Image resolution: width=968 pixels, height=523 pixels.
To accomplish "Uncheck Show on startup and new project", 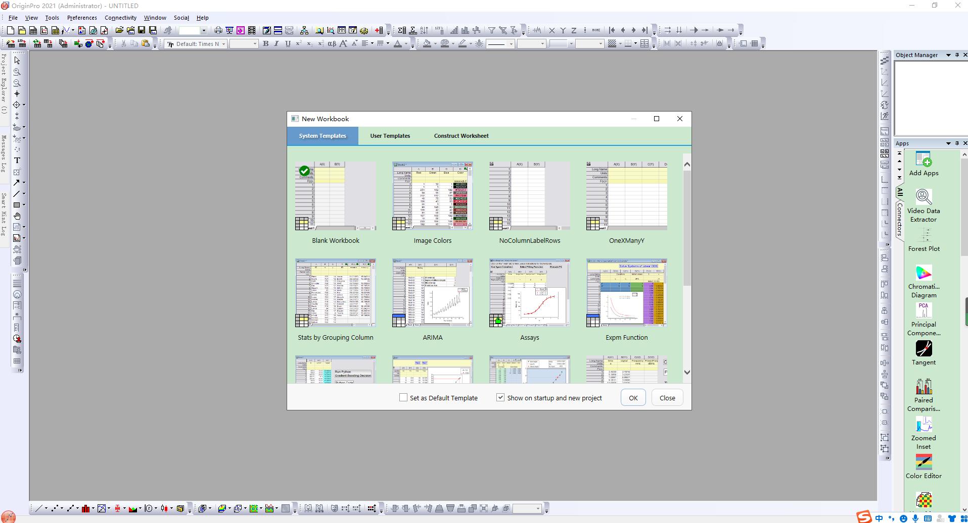I will 500,398.
